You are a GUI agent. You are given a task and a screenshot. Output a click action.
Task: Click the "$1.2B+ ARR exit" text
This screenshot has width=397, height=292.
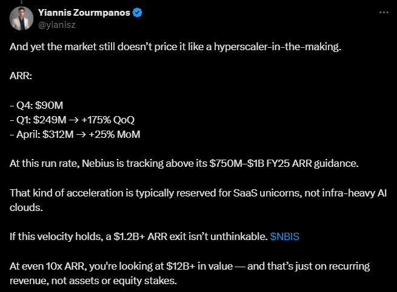pyautogui.click(x=155, y=236)
